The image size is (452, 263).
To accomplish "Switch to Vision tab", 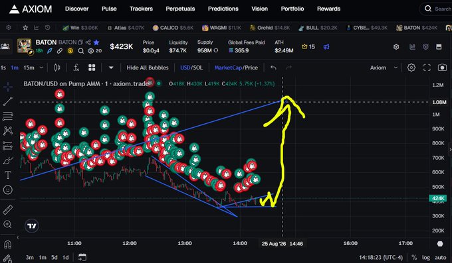I will [259, 9].
